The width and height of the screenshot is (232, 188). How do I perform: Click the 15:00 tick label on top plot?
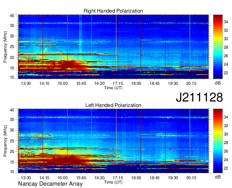[62, 83]
